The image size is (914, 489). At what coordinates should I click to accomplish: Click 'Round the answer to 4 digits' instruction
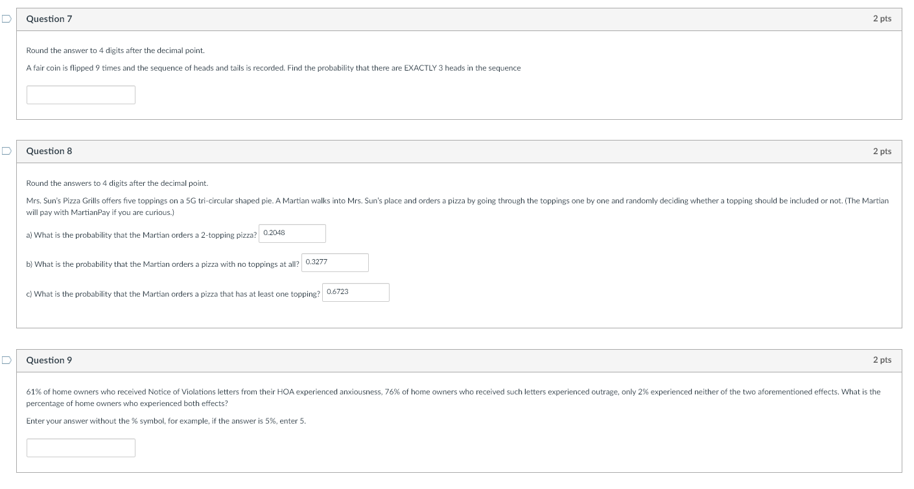coord(115,51)
